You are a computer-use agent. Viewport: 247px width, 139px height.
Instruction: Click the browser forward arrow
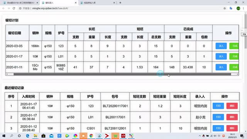click(8, 8)
